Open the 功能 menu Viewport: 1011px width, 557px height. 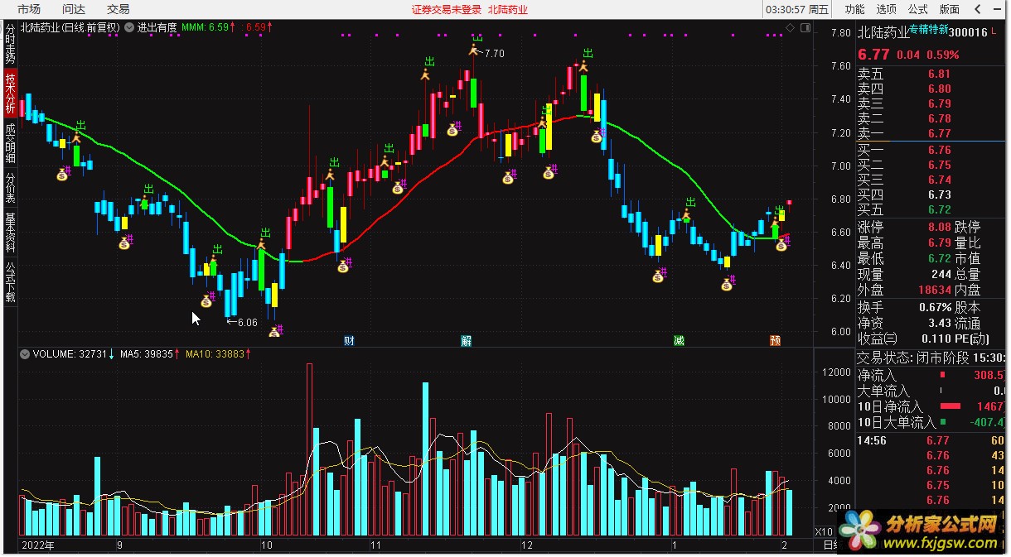coord(854,9)
